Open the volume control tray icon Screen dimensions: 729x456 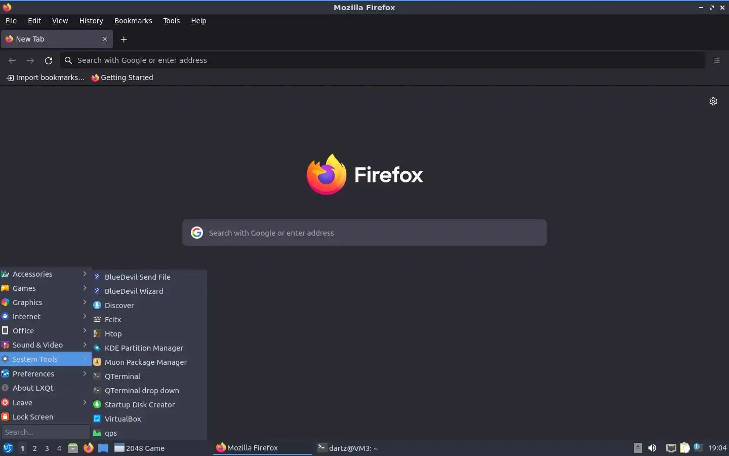pyautogui.click(x=652, y=448)
